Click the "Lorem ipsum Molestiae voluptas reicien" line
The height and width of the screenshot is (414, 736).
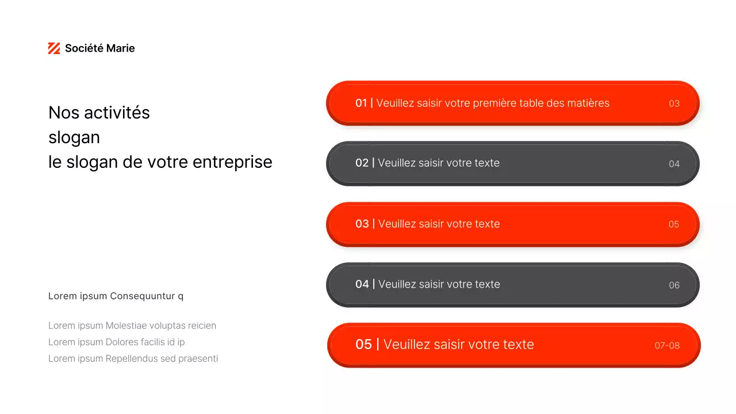132,325
